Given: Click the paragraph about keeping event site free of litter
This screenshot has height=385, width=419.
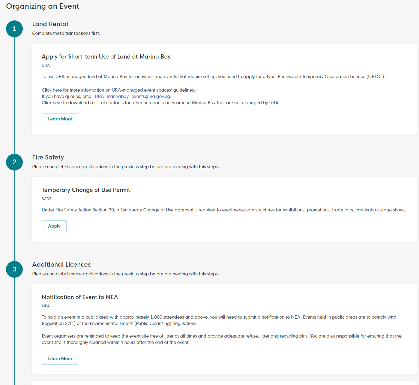Looking at the screenshot, I should [222, 339].
